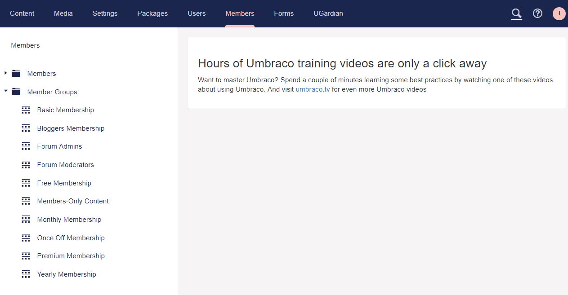
Task: Click the Members-Only Content group icon
Action: (x=26, y=201)
